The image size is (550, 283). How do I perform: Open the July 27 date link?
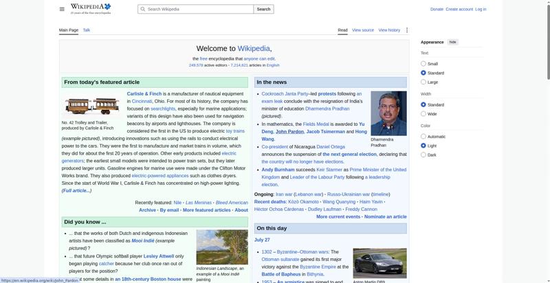pos(262,240)
